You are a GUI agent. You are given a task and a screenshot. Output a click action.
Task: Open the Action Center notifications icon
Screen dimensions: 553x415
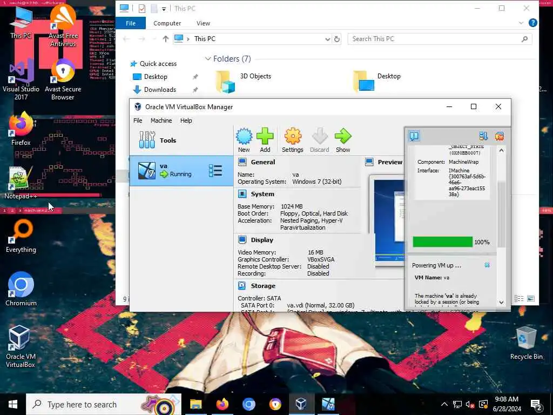click(536, 404)
